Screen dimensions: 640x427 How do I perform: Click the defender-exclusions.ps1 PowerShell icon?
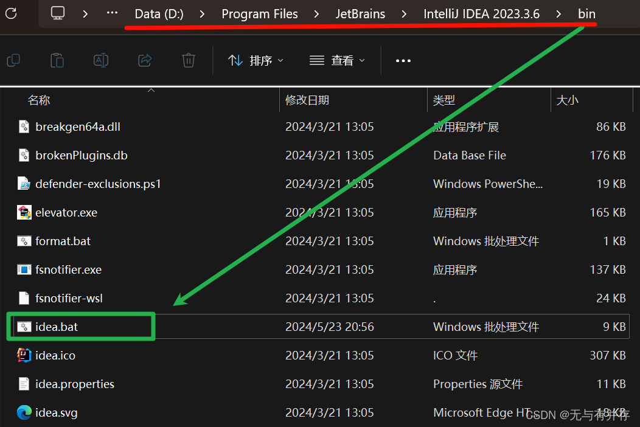point(24,184)
